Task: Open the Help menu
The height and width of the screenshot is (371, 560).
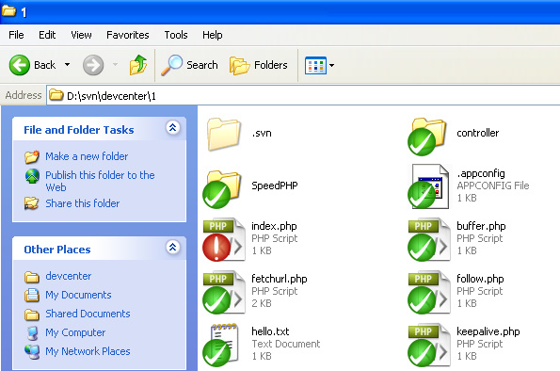Action: 212,35
